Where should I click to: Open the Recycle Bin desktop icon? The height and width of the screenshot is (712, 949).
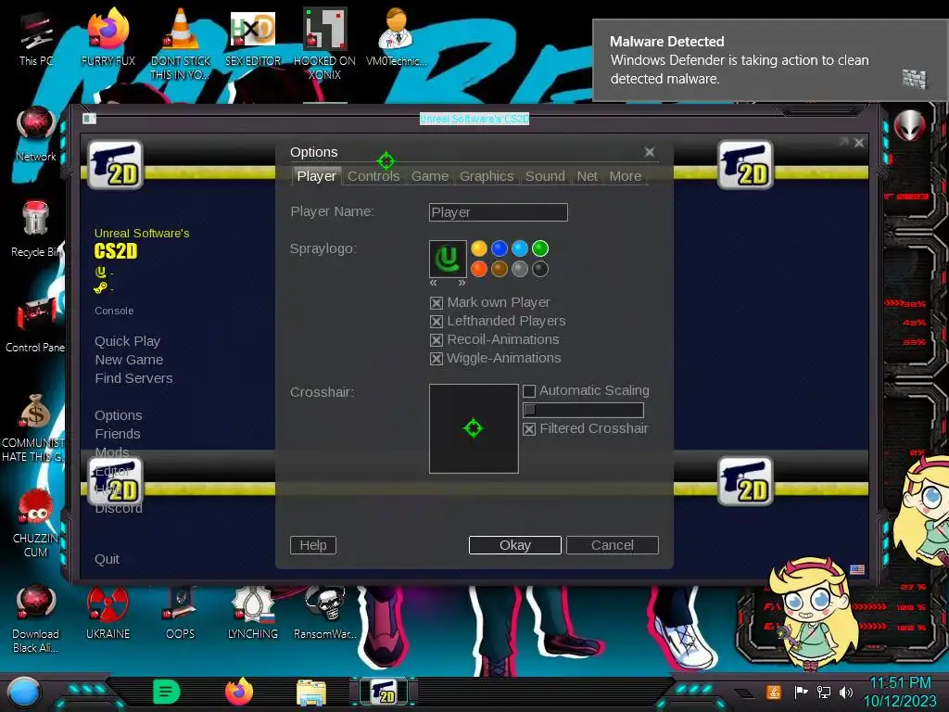(36, 230)
